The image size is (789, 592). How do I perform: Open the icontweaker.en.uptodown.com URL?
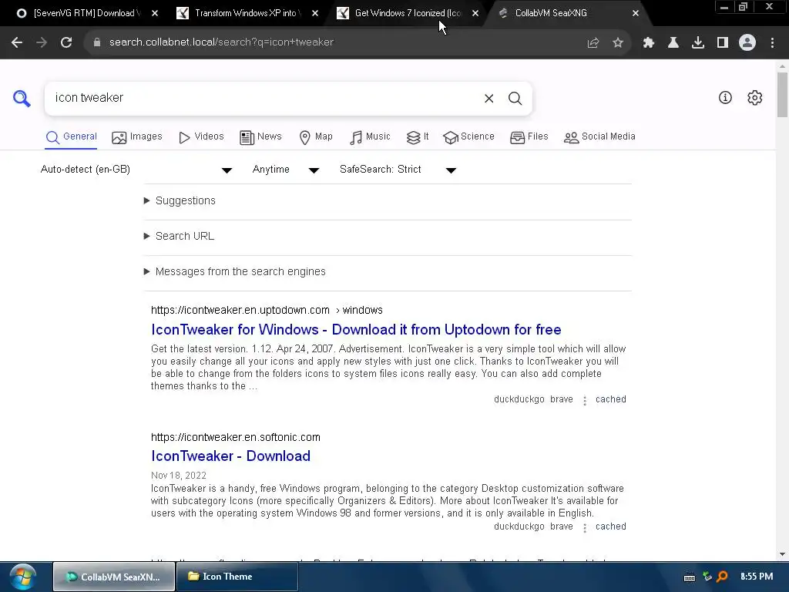coord(267,310)
